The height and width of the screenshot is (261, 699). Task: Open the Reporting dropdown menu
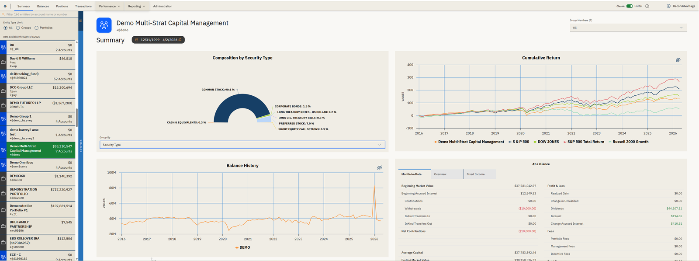pos(136,6)
